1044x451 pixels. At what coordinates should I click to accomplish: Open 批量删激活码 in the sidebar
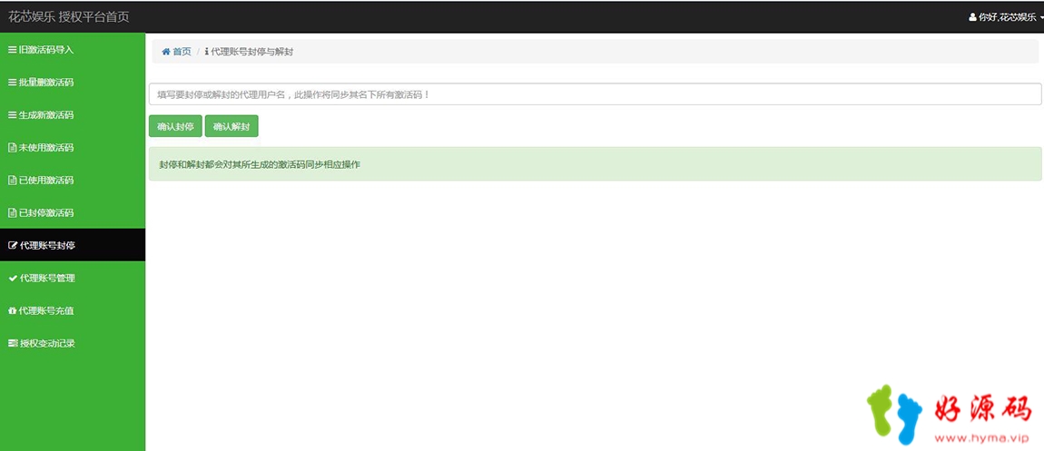click(x=73, y=83)
